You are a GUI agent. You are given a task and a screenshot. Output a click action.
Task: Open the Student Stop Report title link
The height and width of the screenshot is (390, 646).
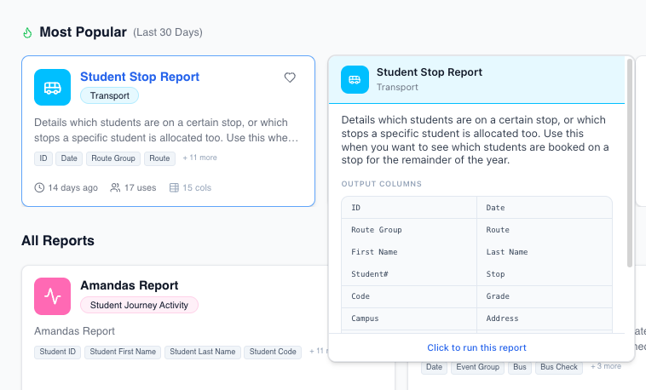[140, 77]
